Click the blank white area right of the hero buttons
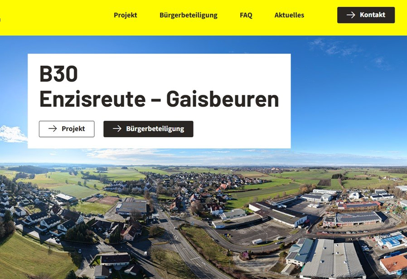407x279 pixels. pyautogui.click(x=242, y=129)
